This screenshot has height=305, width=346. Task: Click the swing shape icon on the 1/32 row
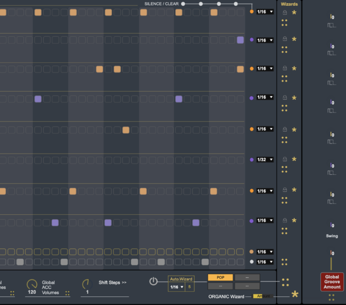(x=332, y=173)
